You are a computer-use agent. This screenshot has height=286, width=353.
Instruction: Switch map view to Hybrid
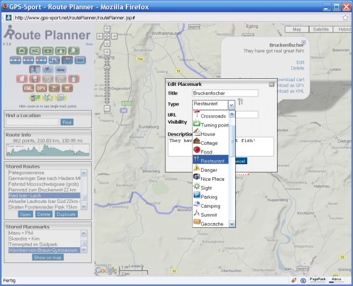coord(343,29)
